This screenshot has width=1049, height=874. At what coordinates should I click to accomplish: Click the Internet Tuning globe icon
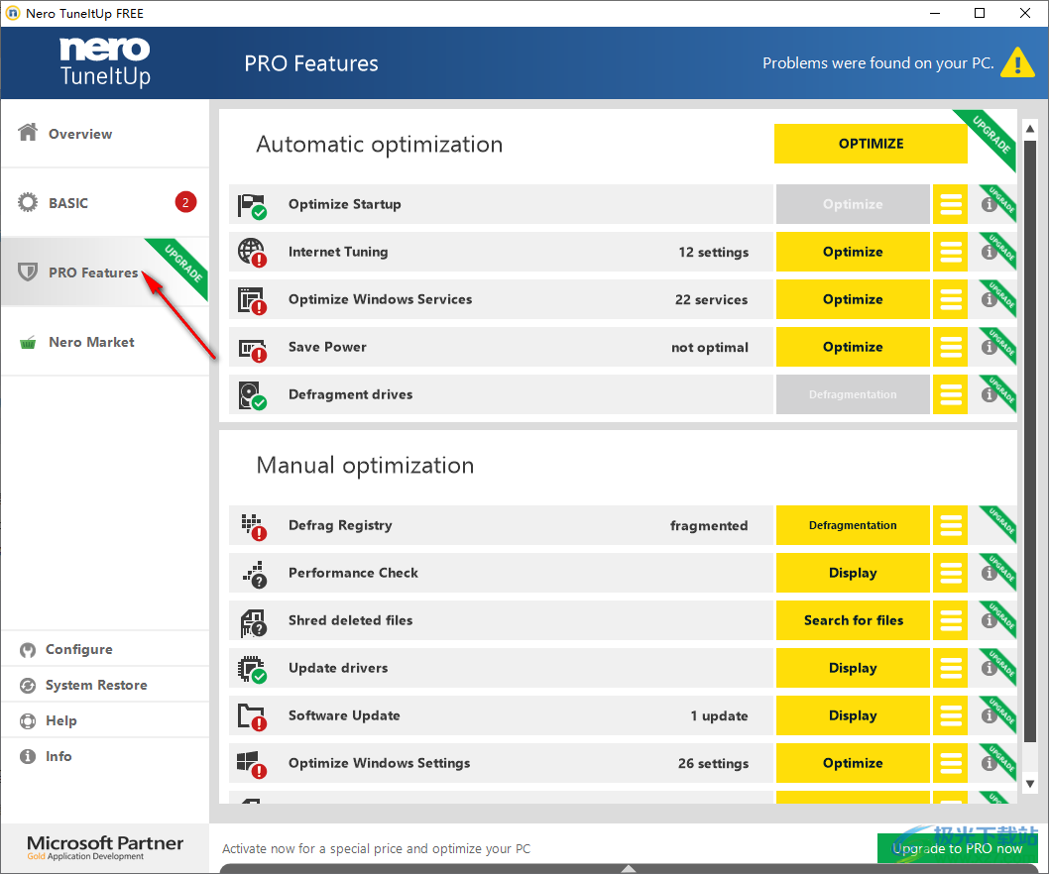tap(252, 253)
